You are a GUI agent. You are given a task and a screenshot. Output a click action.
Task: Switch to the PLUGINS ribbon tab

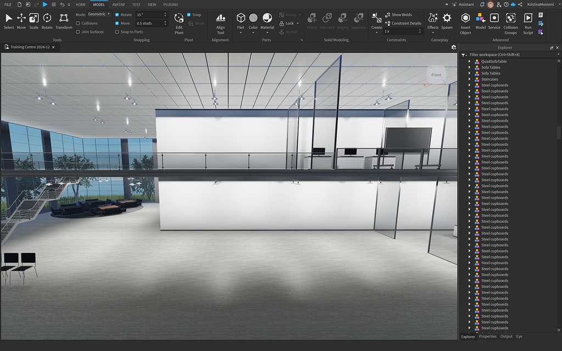[x=171, y=4]
